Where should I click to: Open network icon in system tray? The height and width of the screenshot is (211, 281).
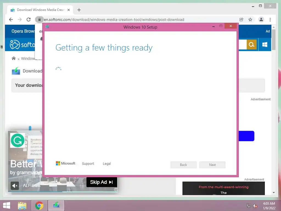tap(248, 206)
